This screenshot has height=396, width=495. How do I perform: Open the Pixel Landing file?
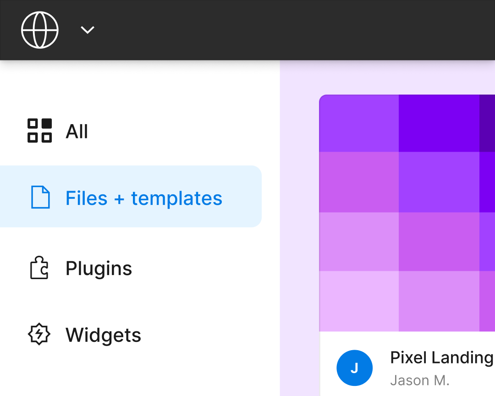(x=441, y=357)
